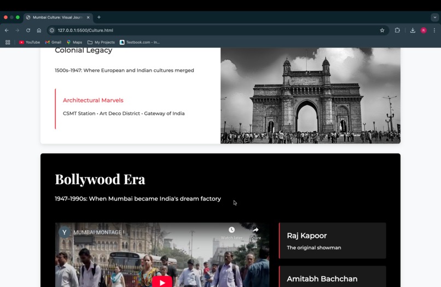This screenshot has height=287, width=441.
Task: Reload the Culture.html page
Action: tap(28, 31)
